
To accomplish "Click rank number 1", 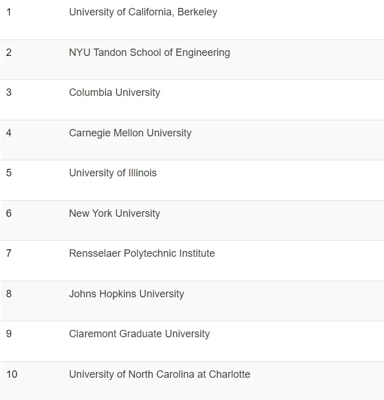I will tap(9, 12).
